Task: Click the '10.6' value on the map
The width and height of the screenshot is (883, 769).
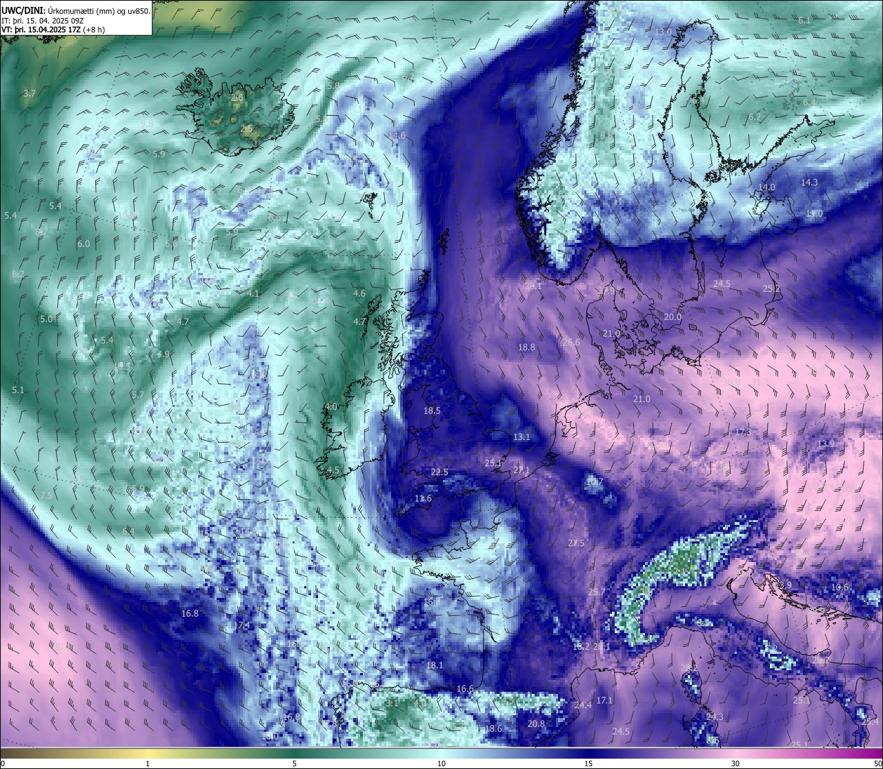Action: [x=840, y=588]
